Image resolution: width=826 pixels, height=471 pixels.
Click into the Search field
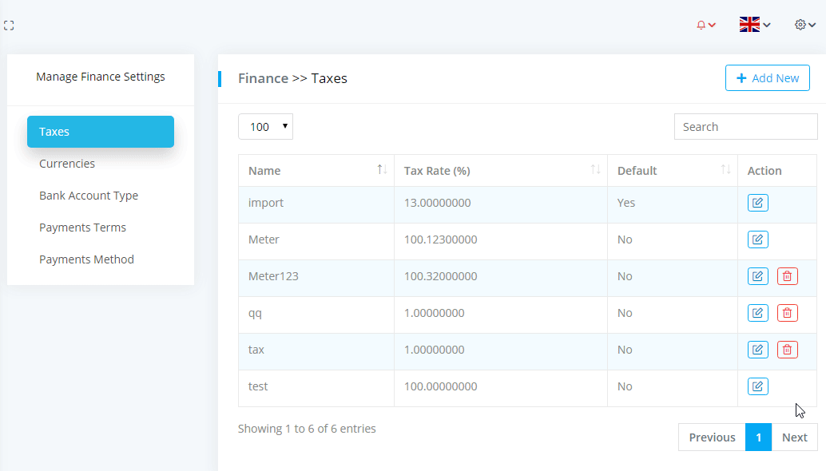click(745, 127)
